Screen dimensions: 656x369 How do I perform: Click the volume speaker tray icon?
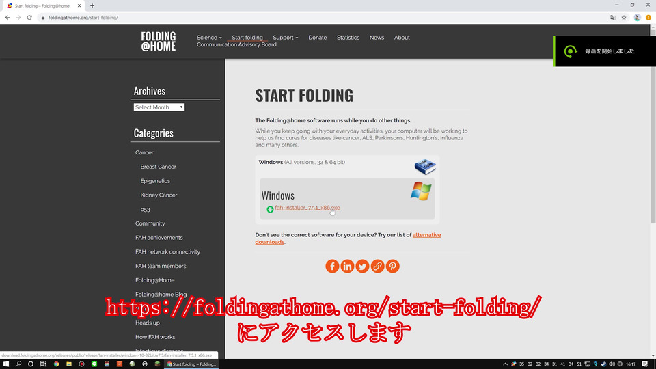click(612, 364)
